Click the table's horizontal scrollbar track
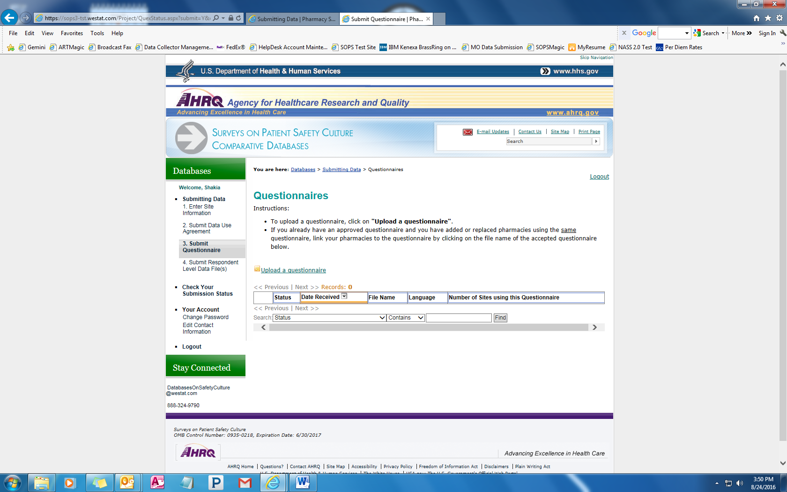The width and height of the screenshot is (787, 492). click(429, 327)
